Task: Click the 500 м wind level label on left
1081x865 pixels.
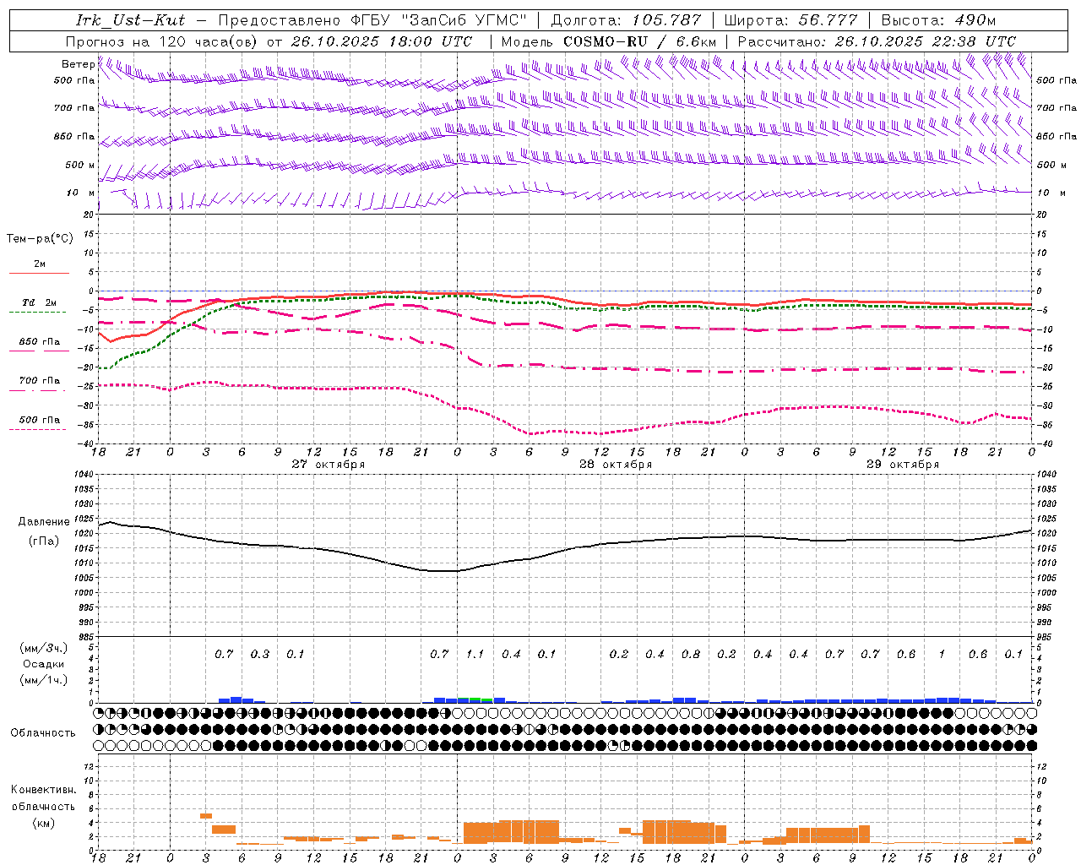Action: click(x=81, y=165)
